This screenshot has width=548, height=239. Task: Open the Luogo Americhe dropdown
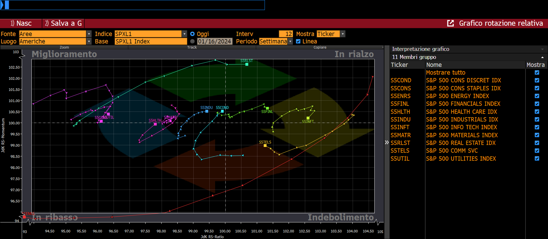[x=89, y=41]
